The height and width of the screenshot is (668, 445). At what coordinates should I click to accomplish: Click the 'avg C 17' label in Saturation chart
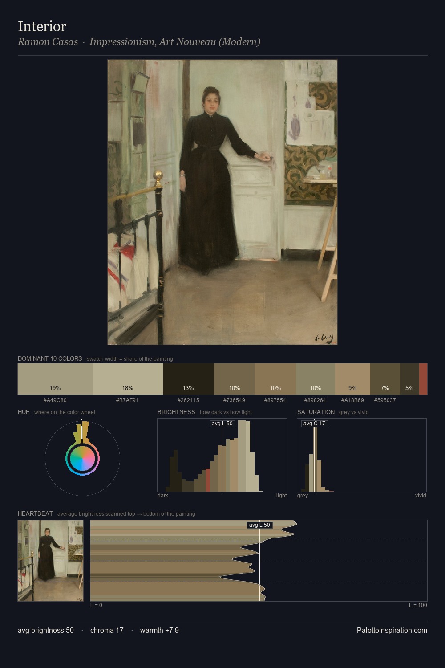(314, 424)
